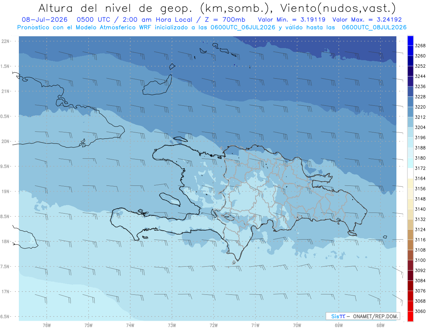Click the colorbar label '3252'

click(x=420, y=66)
